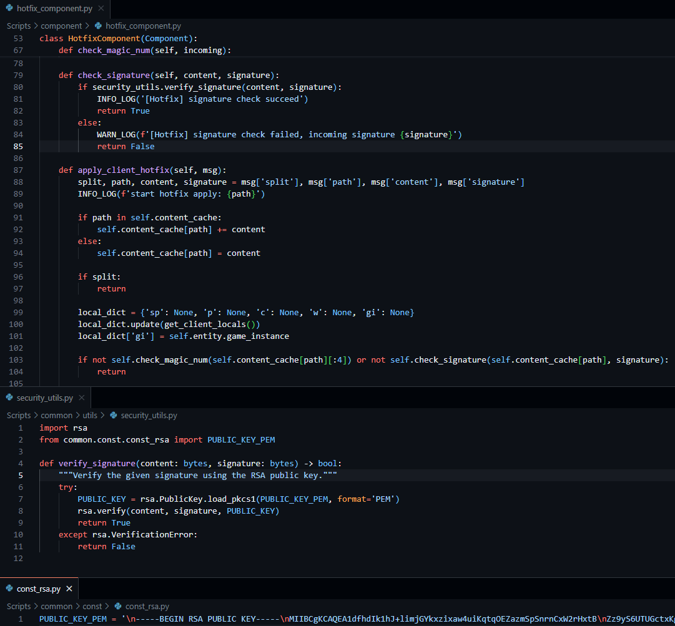Click 'if path in self.content_cache' line
The width and height of the screenshot is (675, 626).
click(x=149, y=218)
